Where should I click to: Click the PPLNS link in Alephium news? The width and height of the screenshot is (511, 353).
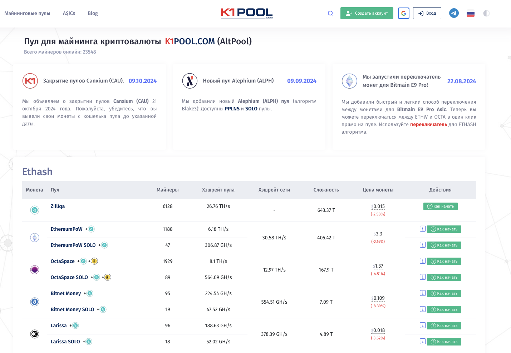232,109
